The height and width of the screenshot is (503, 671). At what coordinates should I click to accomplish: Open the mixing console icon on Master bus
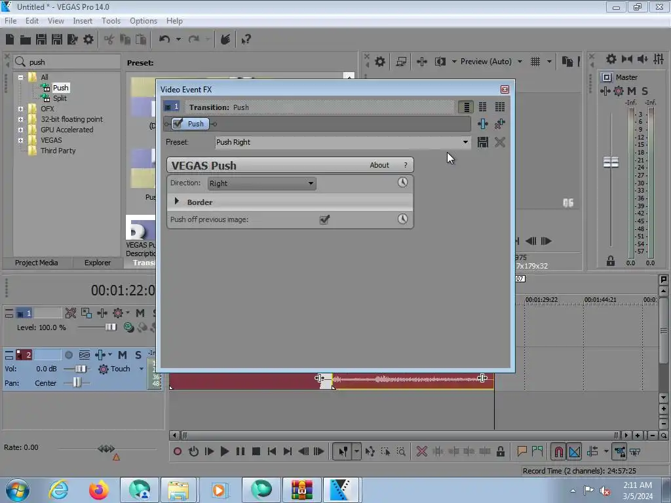coord(659,59)
